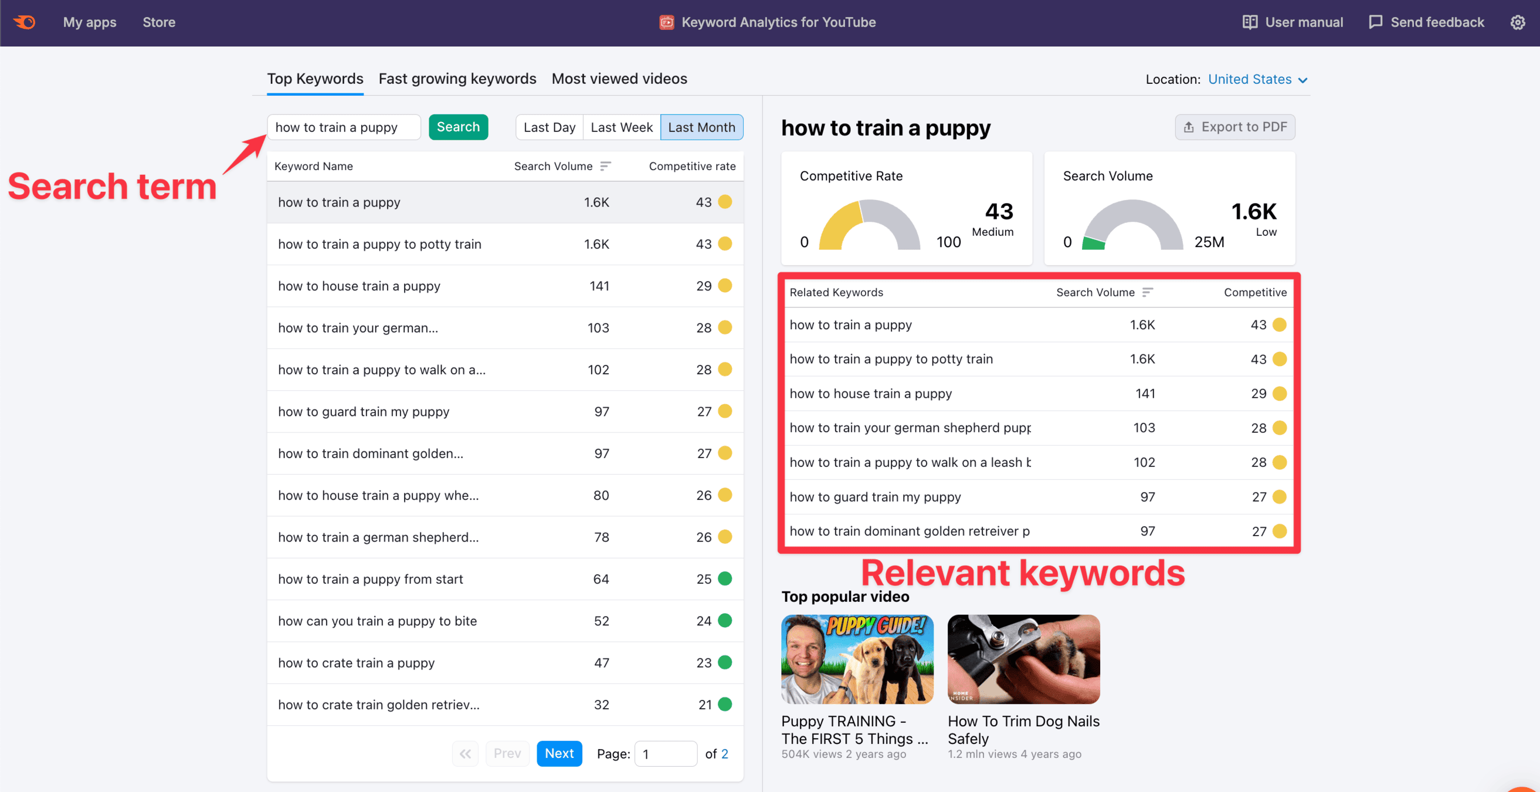Select row 'how to train a puppy to potty train' in left table
Screen dimensions: 1540x792
[505, 244]
